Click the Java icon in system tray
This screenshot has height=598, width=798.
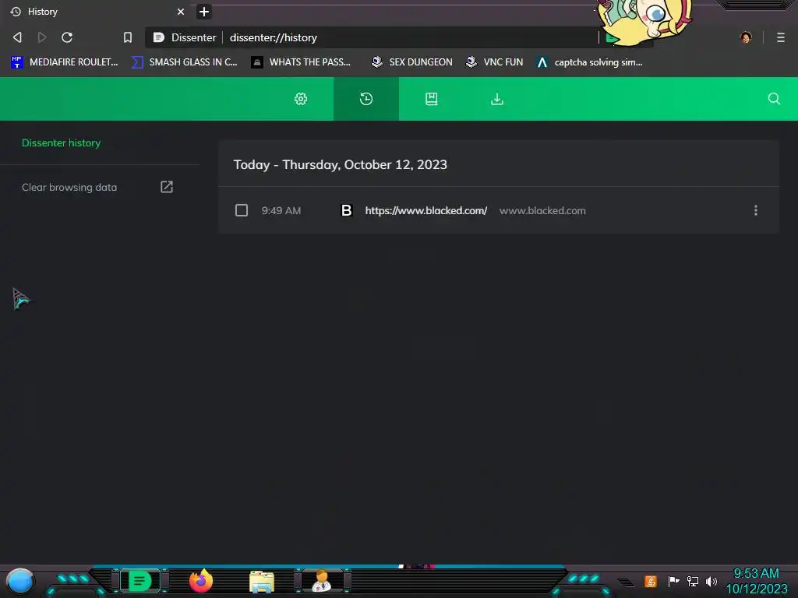(x=651, y=581)
